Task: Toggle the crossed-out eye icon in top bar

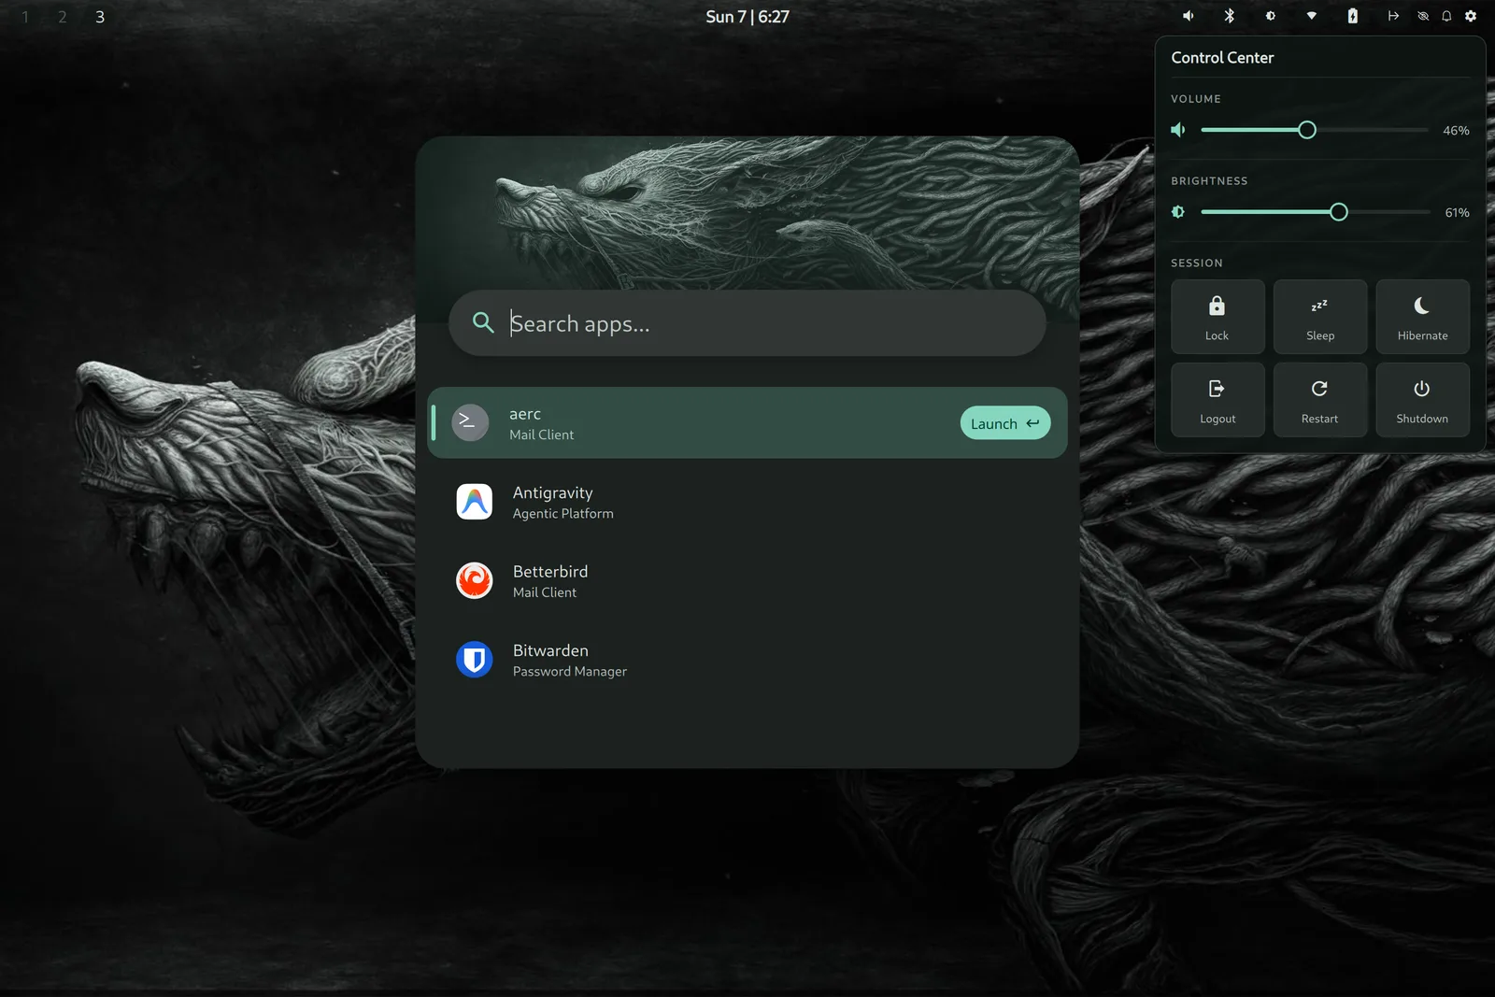Action: 1423,16
